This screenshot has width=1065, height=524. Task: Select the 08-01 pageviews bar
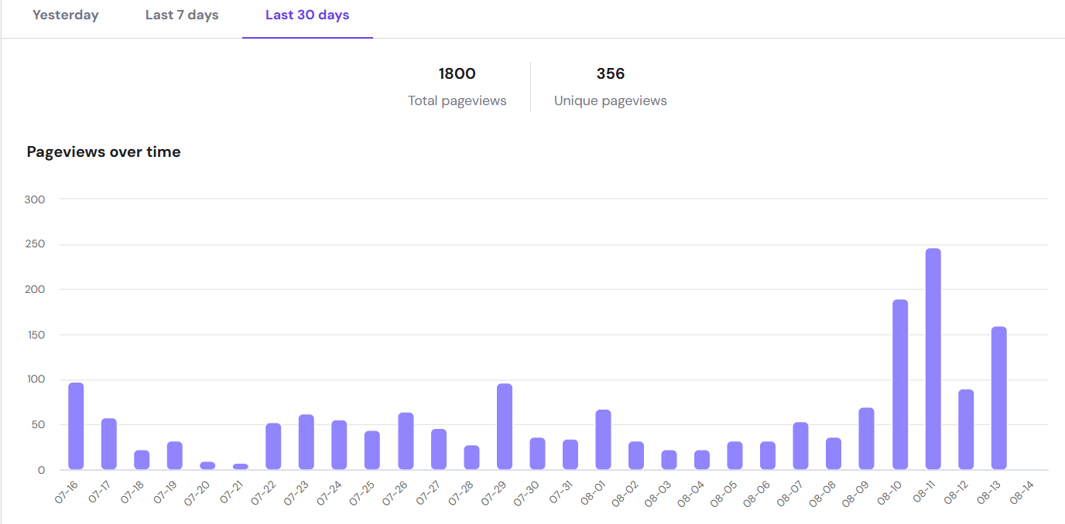tap(602, 441)
